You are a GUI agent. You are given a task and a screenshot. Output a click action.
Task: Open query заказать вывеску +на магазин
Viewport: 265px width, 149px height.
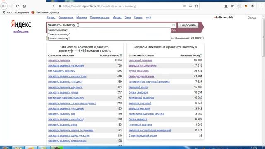pyautogui.click(x=67, y=76)
